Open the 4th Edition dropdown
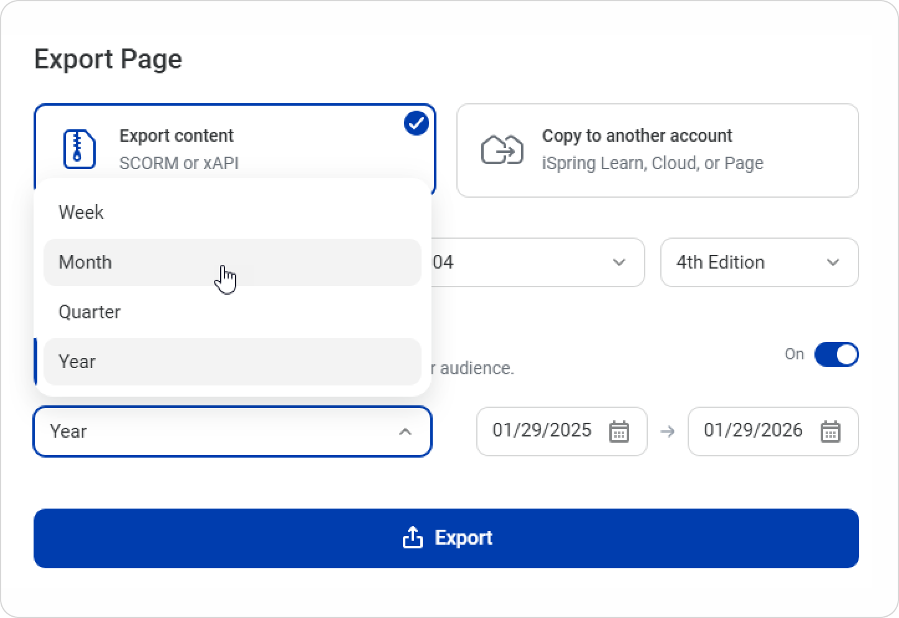This screenshot has height=618, width=899. [759, 262]
